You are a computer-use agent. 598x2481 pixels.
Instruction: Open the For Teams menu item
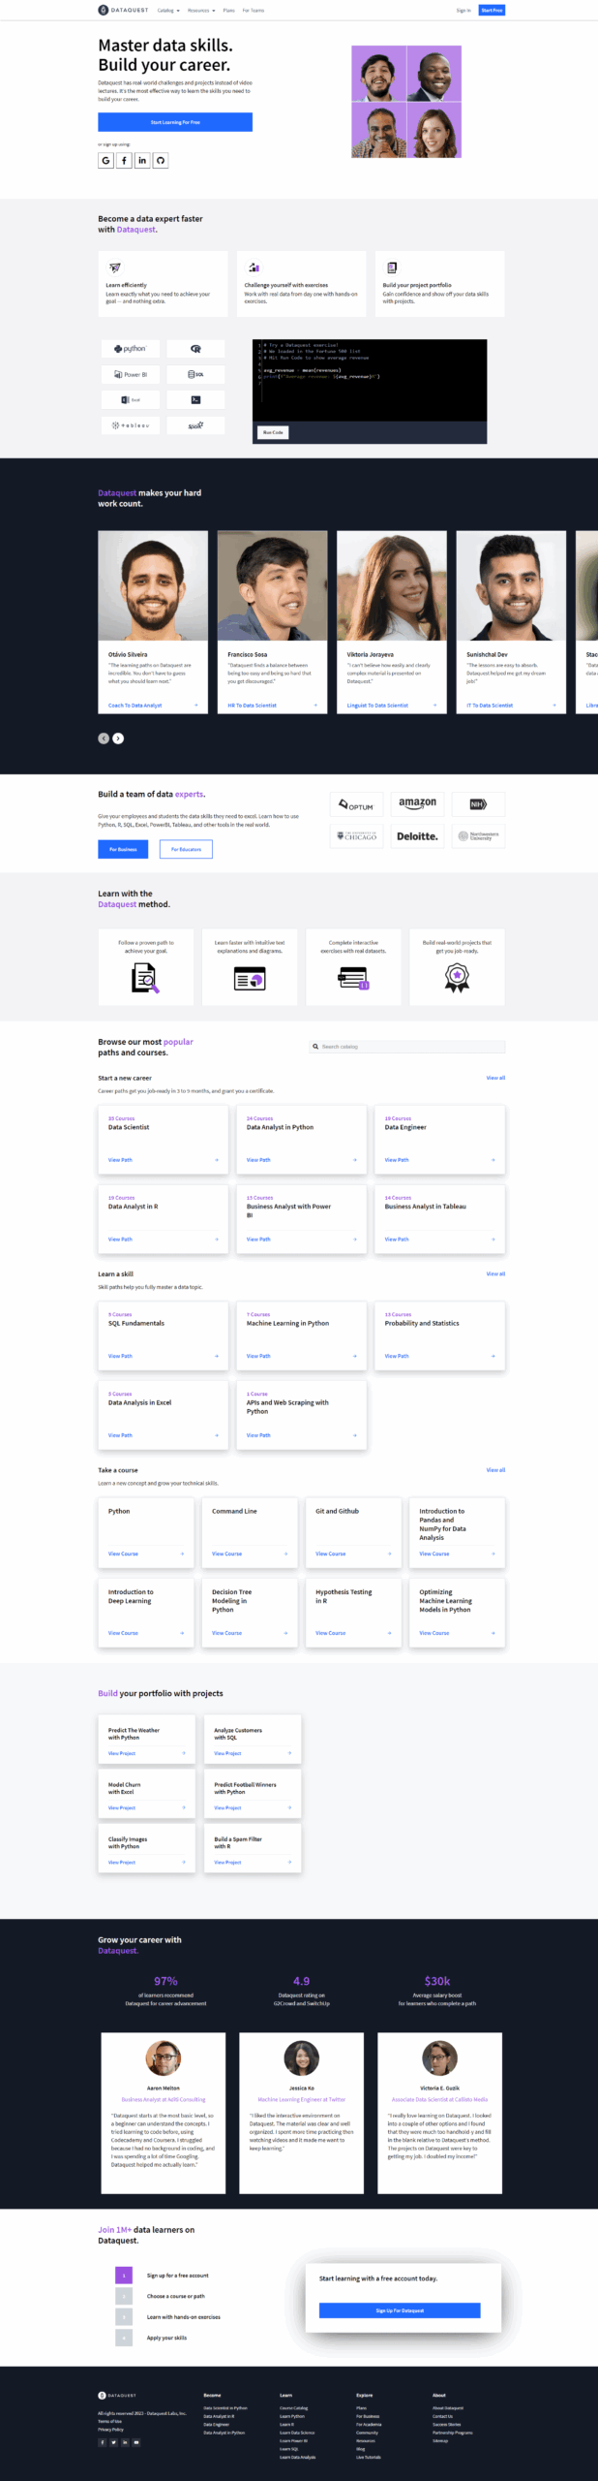pyautogui.click(x=254, y=11)
